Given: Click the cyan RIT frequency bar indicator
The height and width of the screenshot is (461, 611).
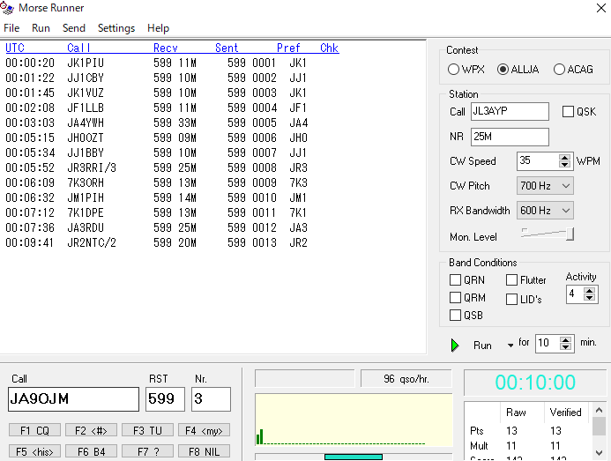Looking at the screenshot, I should point(354,457).
